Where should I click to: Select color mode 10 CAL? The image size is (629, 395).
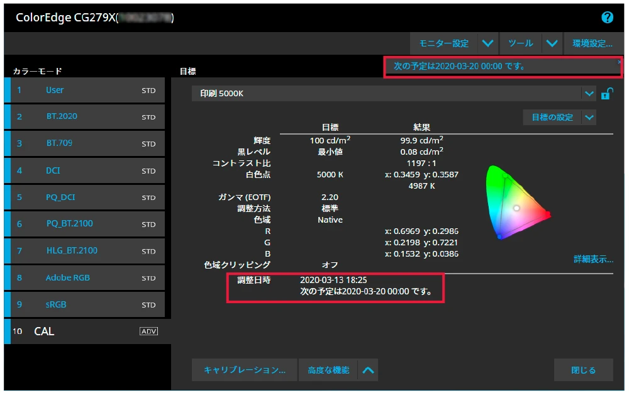coord(87,331)
